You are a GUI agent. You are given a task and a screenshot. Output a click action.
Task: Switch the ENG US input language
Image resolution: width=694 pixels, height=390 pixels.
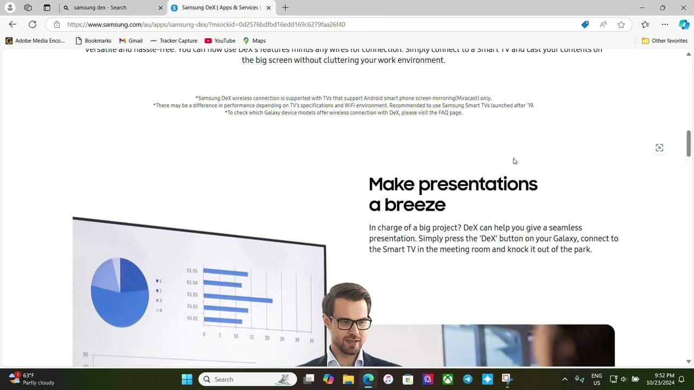pos(596,379)
